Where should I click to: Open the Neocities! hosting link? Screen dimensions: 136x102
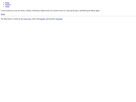point(59,19)
